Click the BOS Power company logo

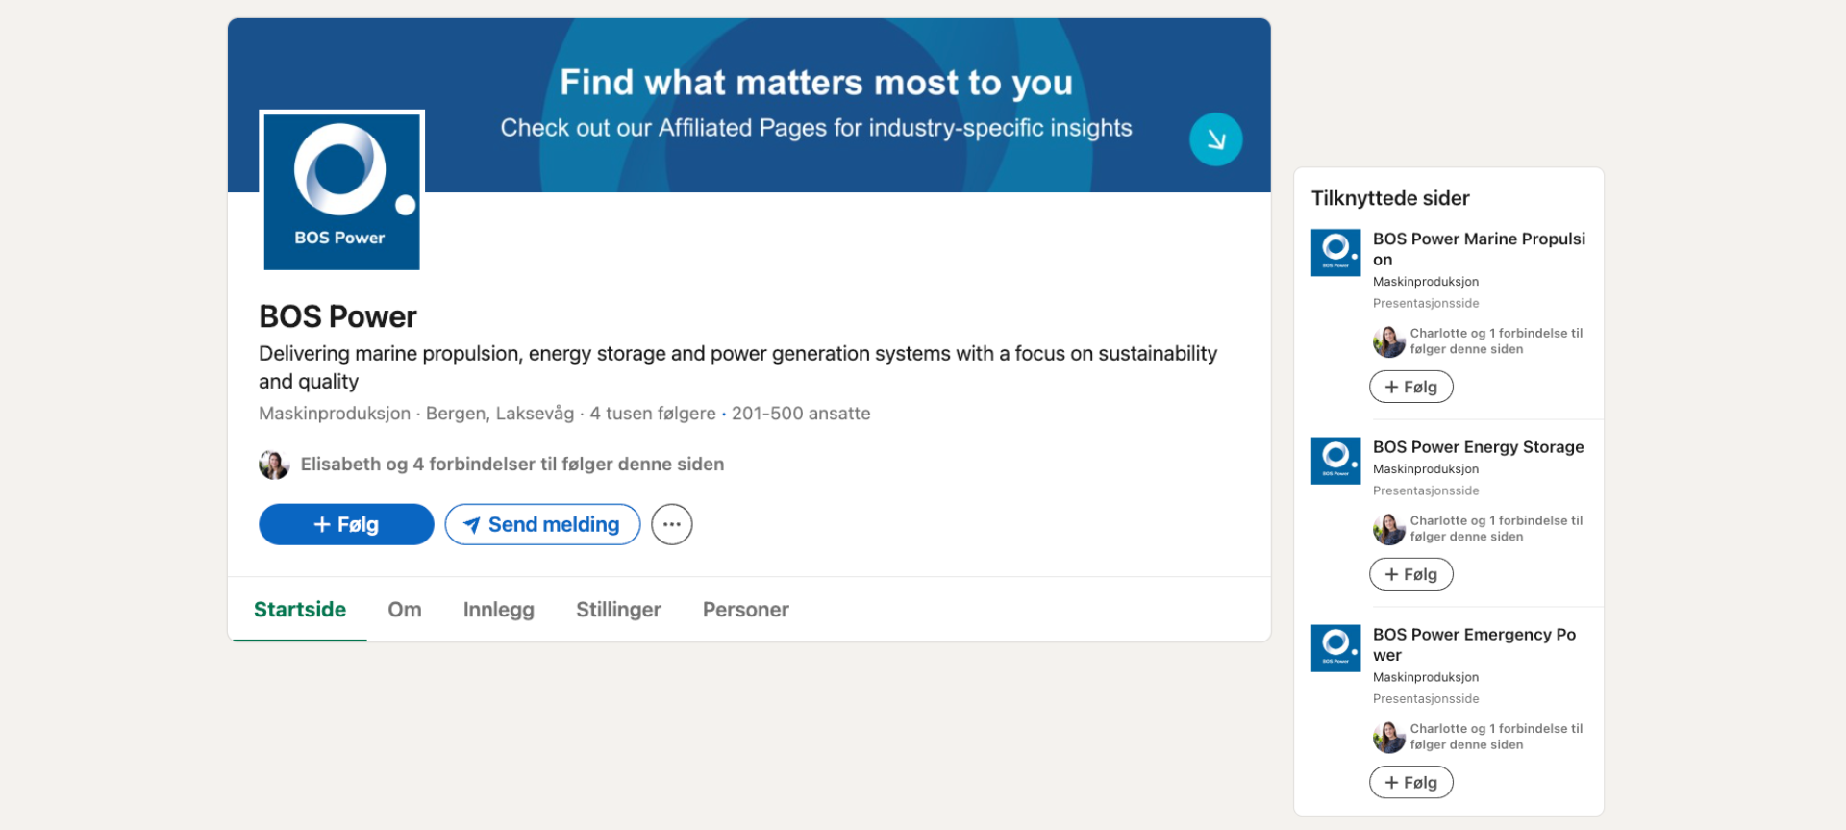click(x=341, y=190)
